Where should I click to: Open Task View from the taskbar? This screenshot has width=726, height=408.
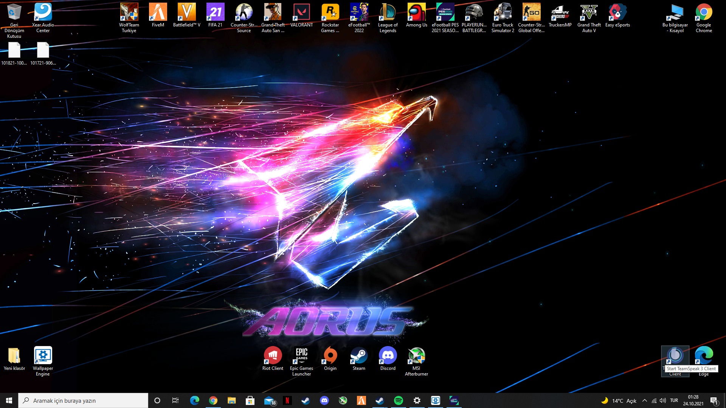[x=175, y=400]
